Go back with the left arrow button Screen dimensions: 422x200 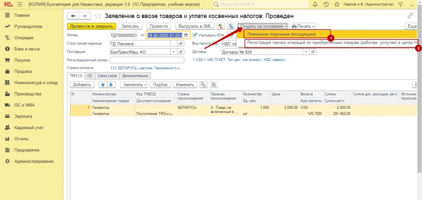click(x=73, y=16)
